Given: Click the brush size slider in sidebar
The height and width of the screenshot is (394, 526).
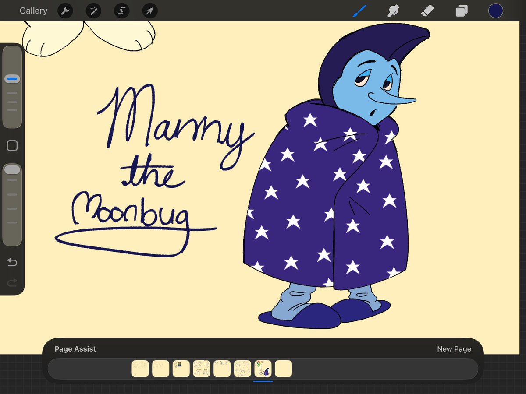Looking at the screenshot, I should click(x=12, y=87).
